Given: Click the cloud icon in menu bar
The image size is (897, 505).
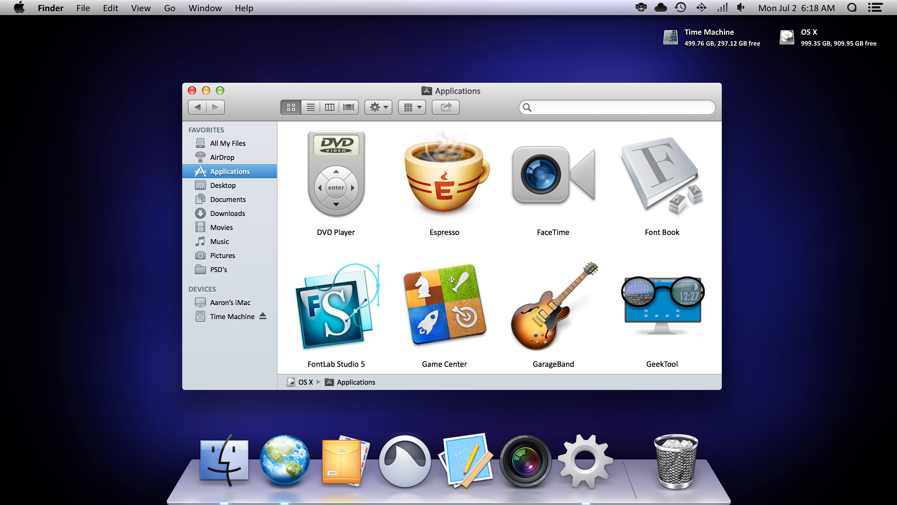Looking at the screenshot, I should point(660,8).
